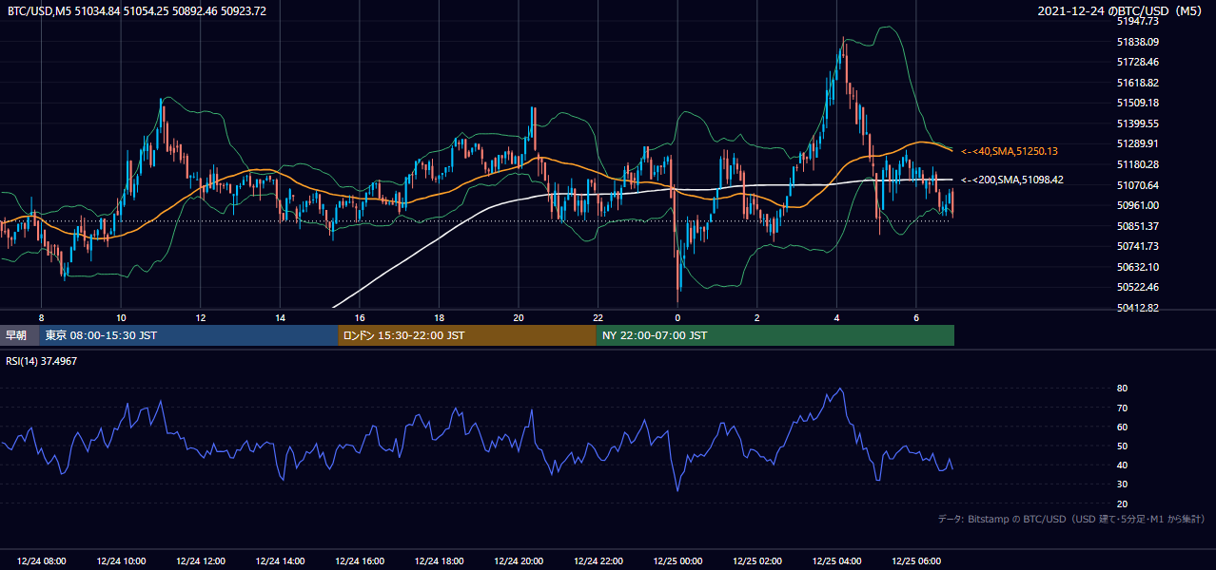Click bottom time label 12/24 08:00
Screen dimensions: 1216x570
click(x=41, y=561)
